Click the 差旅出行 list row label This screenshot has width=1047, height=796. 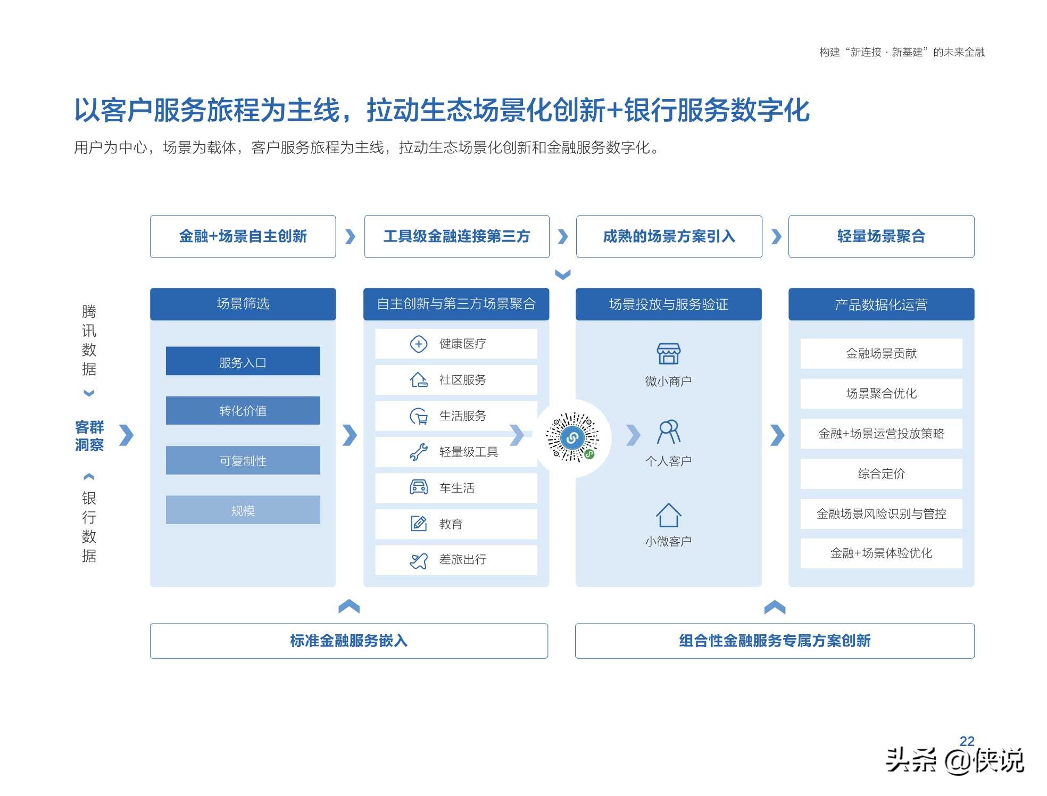462,559
